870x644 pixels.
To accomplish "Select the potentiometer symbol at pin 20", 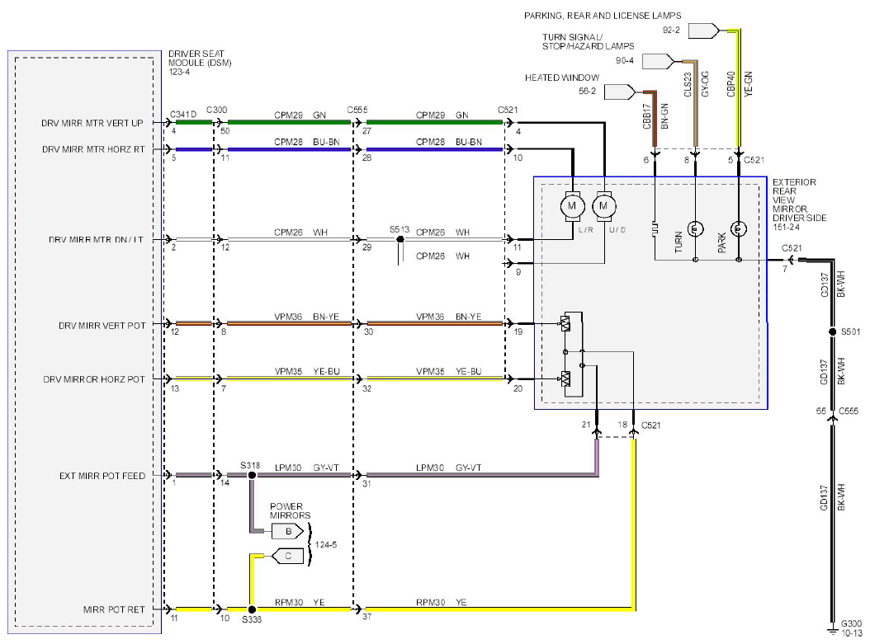I will pos(565,379).
